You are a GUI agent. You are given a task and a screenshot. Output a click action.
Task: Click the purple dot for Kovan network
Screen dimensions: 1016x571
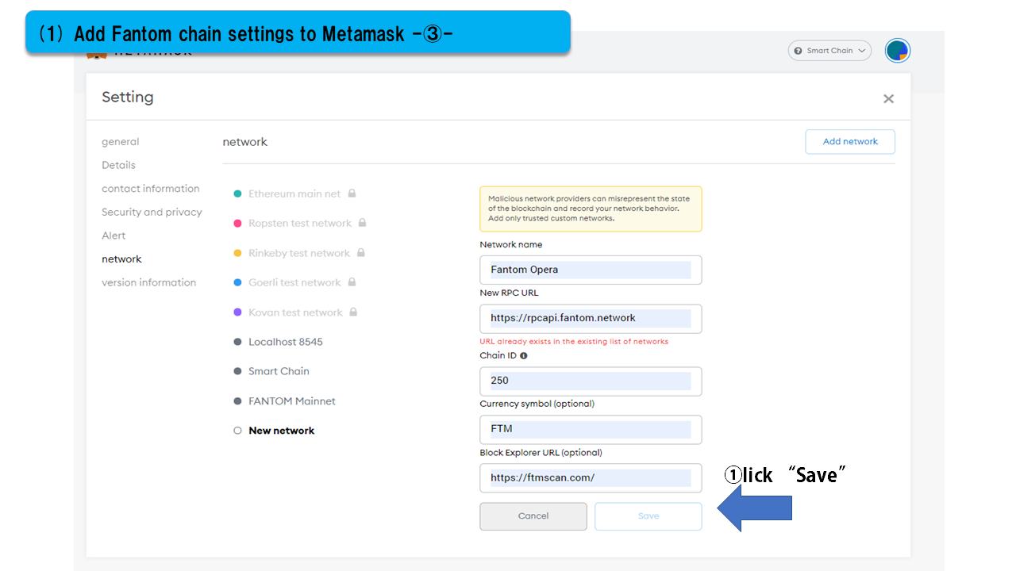point(237,312)
